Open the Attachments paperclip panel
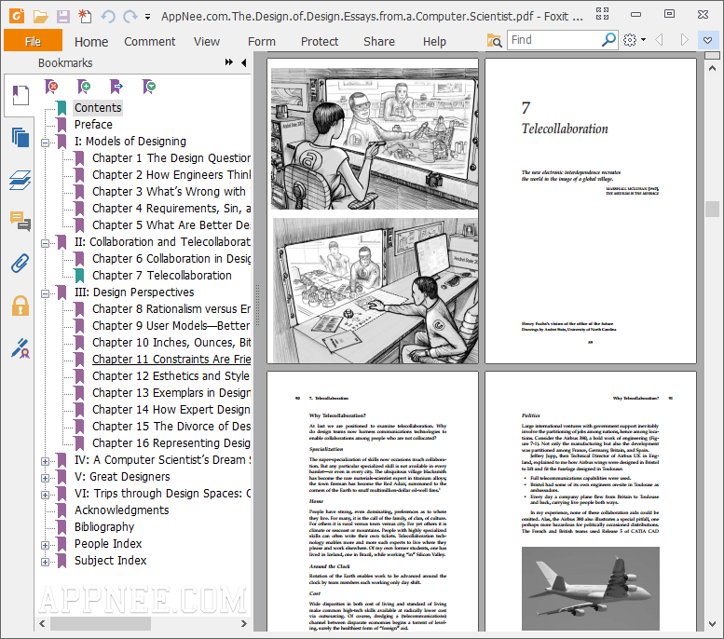Screen dimensions: 724x639 [20, 264]
